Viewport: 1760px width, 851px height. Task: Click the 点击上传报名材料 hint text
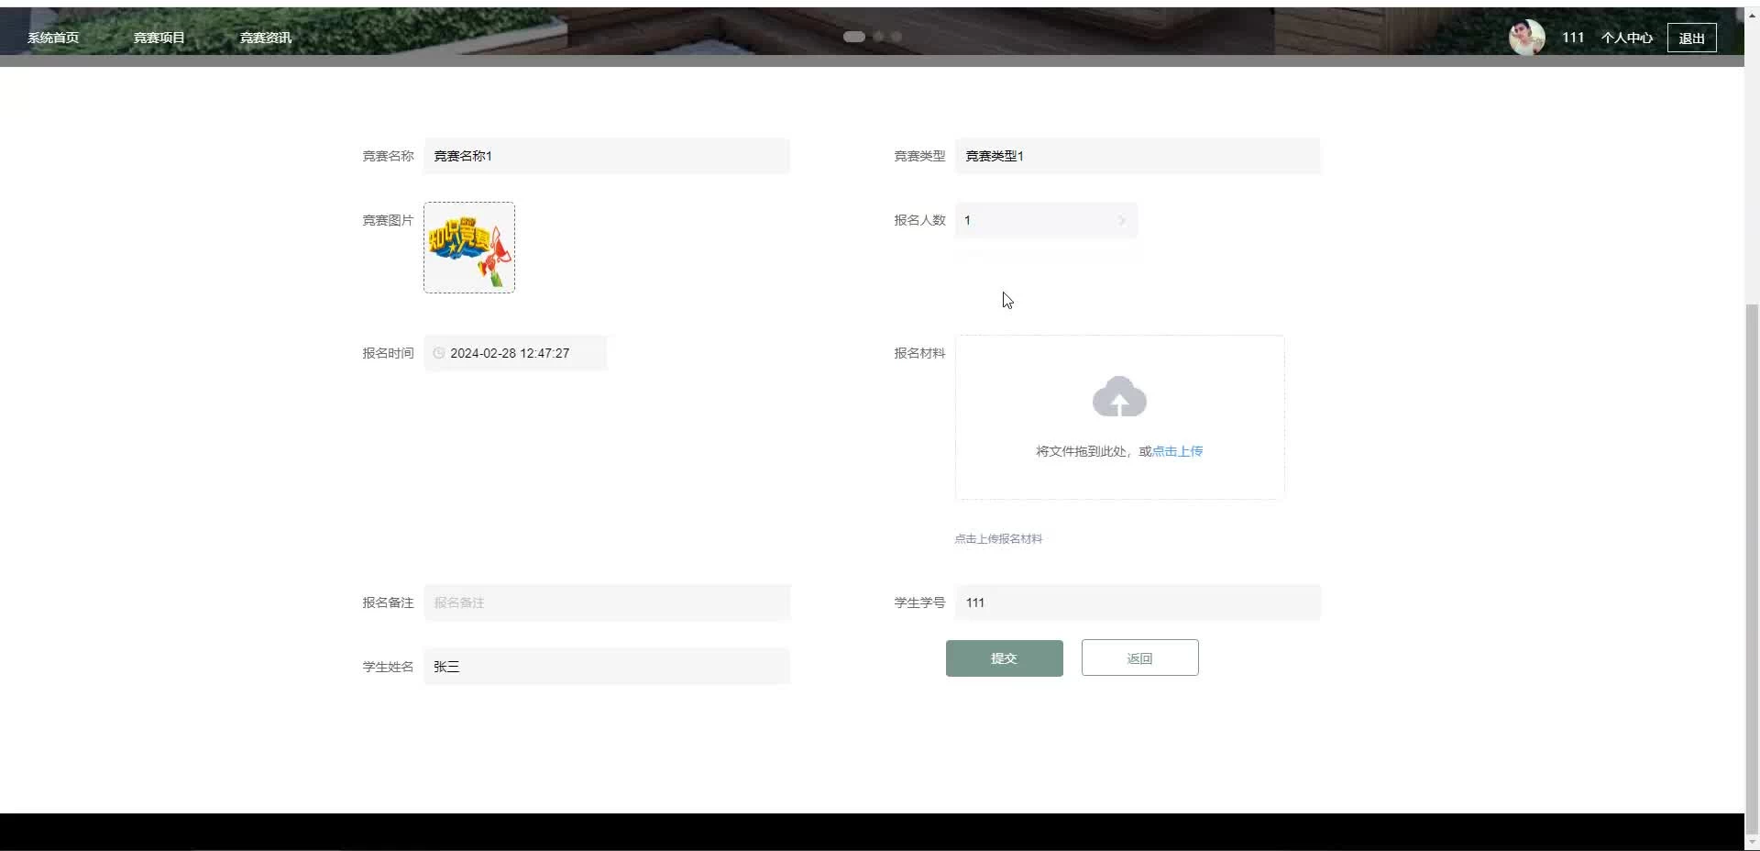tap(998, 539)
